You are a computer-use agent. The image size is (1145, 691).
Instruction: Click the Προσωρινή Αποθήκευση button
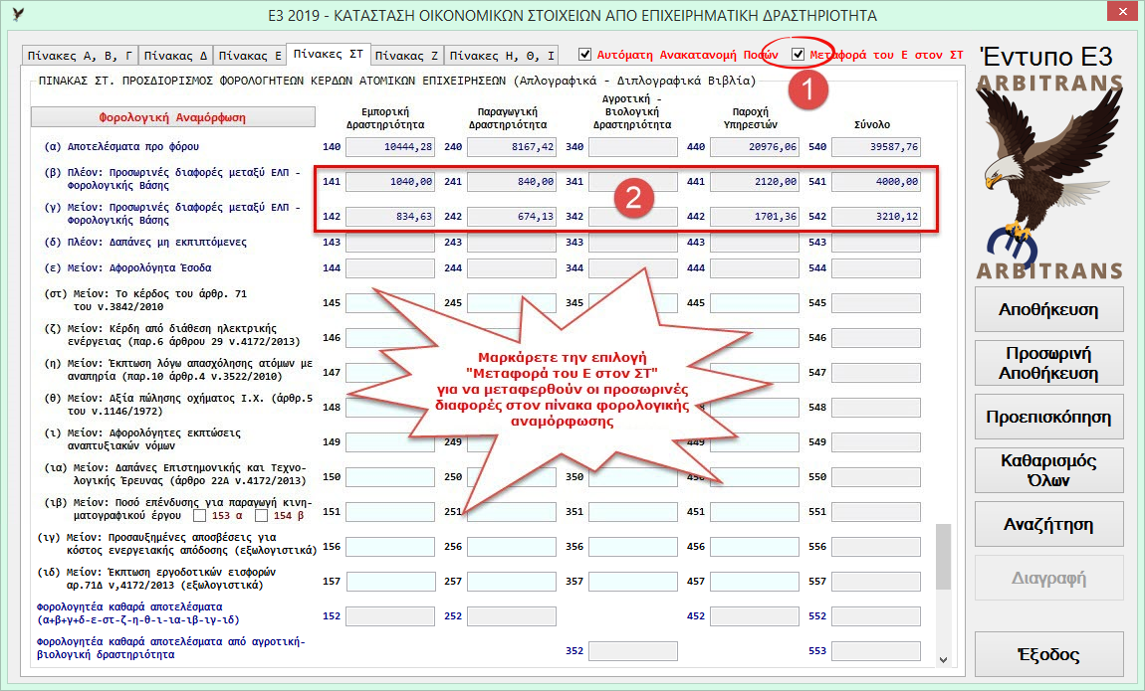coord(1048,363)
